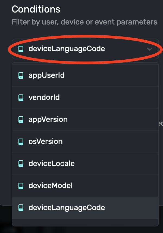Image resolution: width=163 pixels, height=233 pixels.
Task: Select the deviceModel option
Action: 51,186
